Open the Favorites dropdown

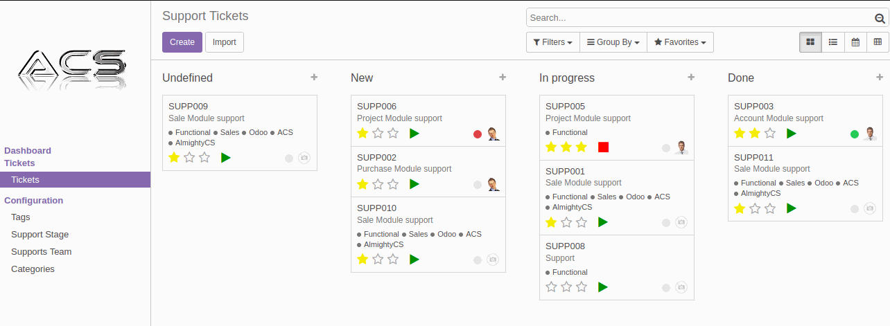pyautogui.click(x=680, y=42)
